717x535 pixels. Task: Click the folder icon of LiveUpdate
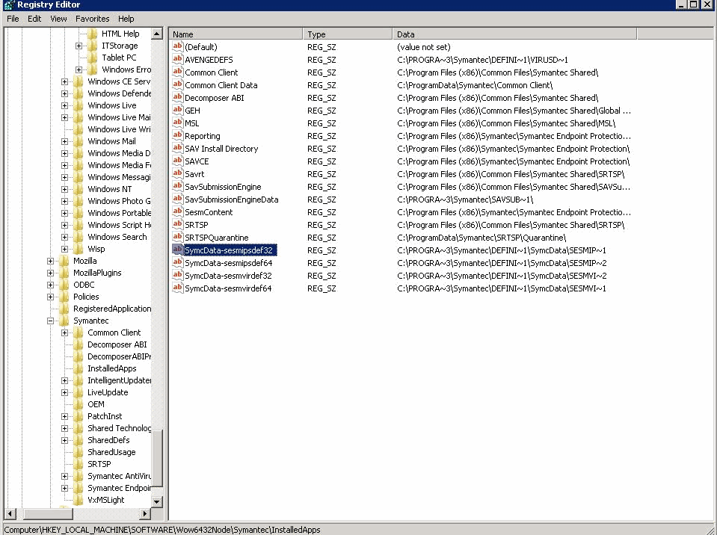[79, 392]
